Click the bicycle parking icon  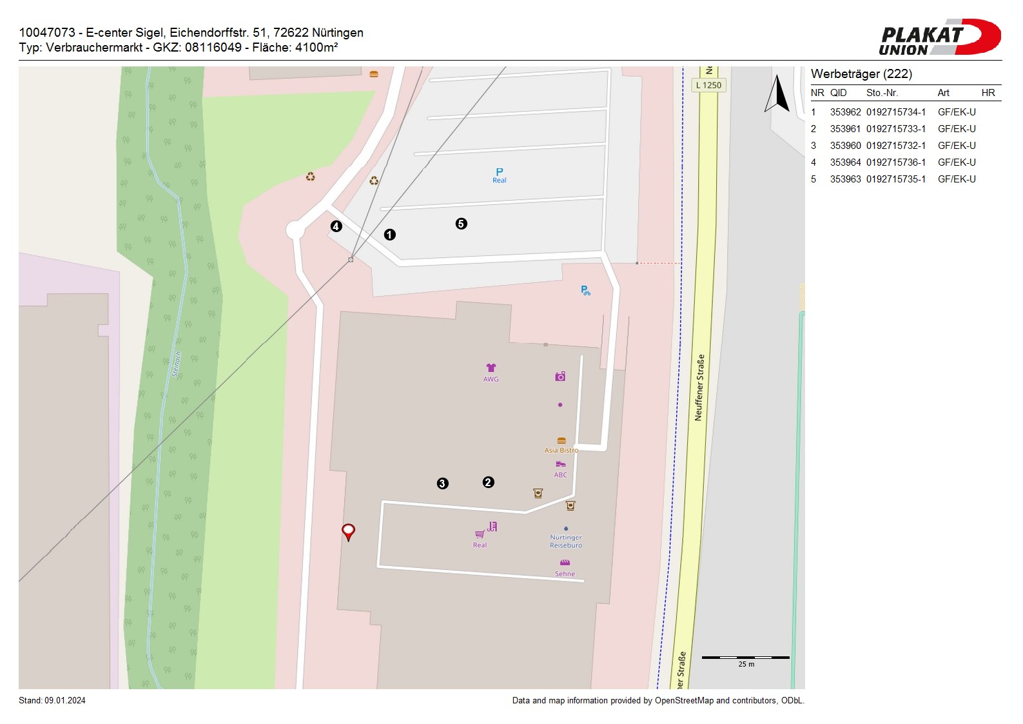(x=585, y=291)
